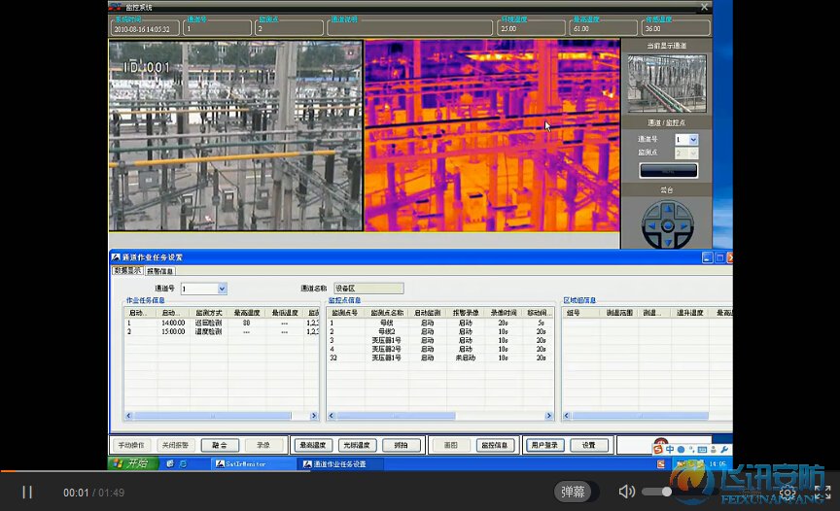Screen dimensions: 840x511
Task: Mute the video player volume
Action: [x=626, y=492]
